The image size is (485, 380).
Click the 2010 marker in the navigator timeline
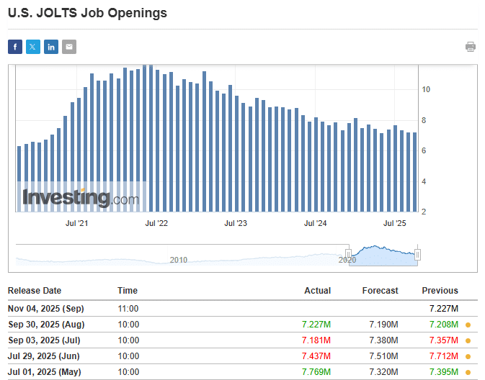point(179,260)
